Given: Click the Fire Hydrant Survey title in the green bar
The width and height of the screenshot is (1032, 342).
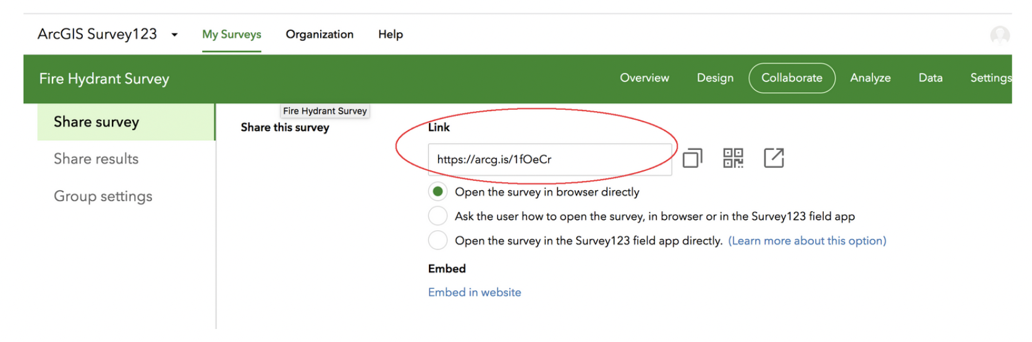Looking at the screenshot, I should coord(104,79).
